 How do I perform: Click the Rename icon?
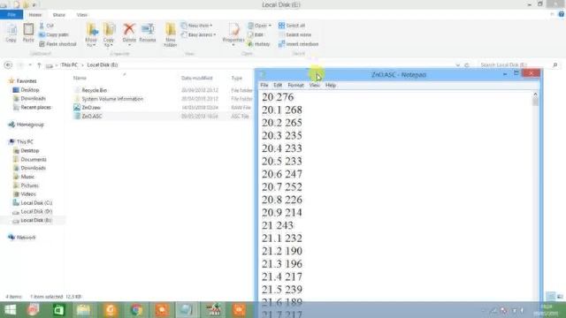coord(148,34)
